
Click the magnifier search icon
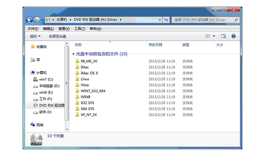[x=236, y=20]
